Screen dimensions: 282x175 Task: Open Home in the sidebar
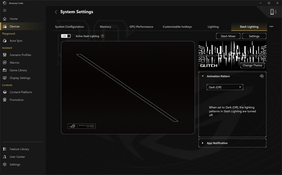coord(14,19)
